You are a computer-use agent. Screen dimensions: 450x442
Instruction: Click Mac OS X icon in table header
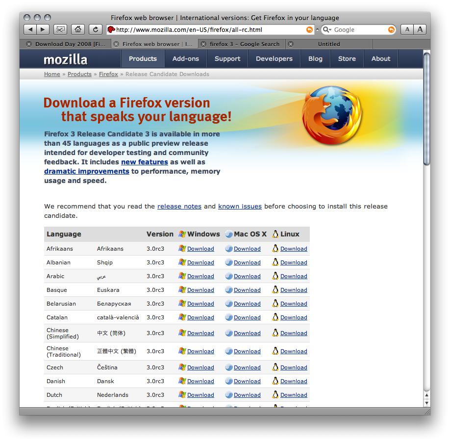tap(229, 234)
